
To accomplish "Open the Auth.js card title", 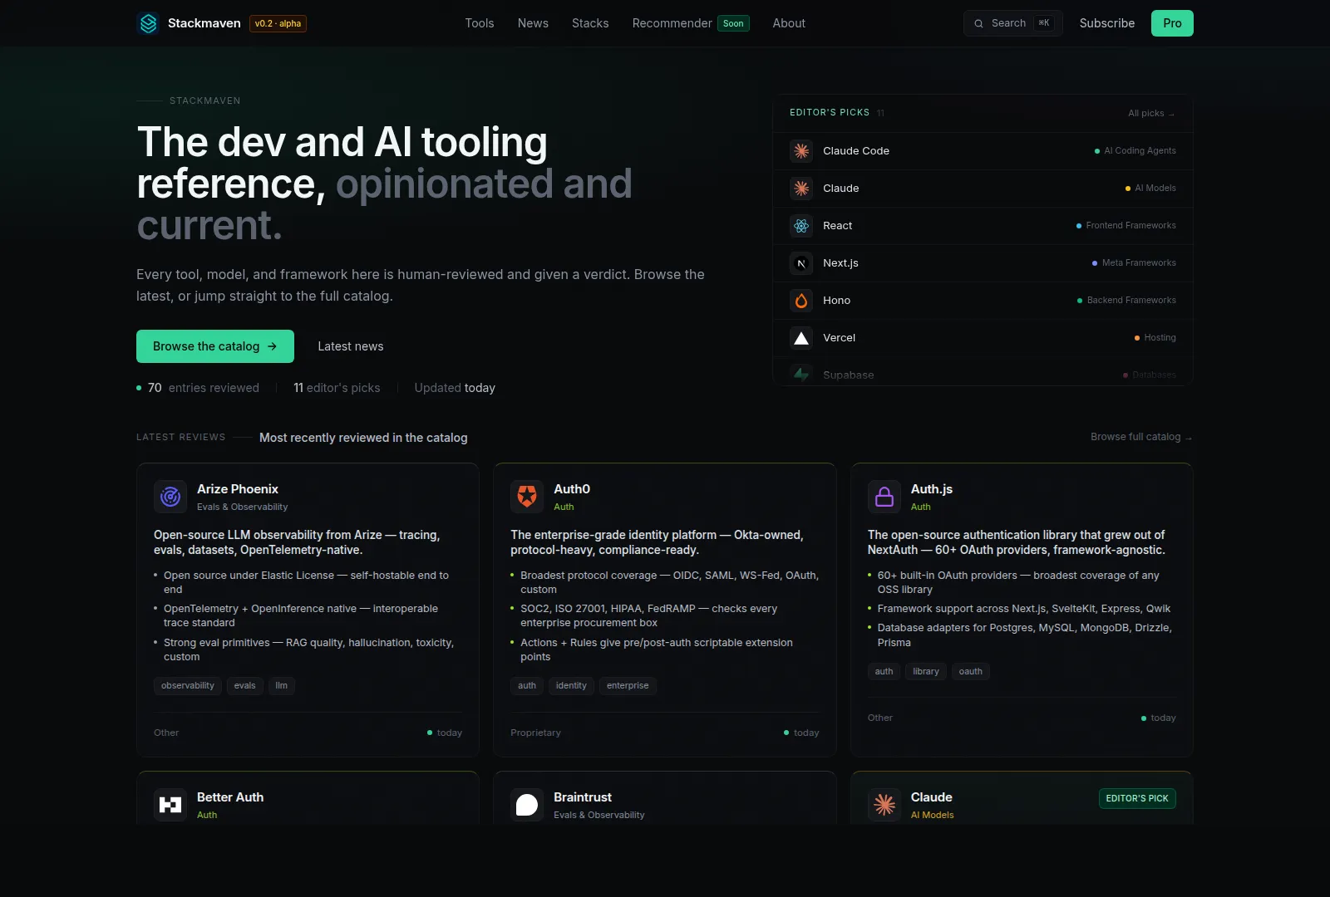I will [932, 489].
